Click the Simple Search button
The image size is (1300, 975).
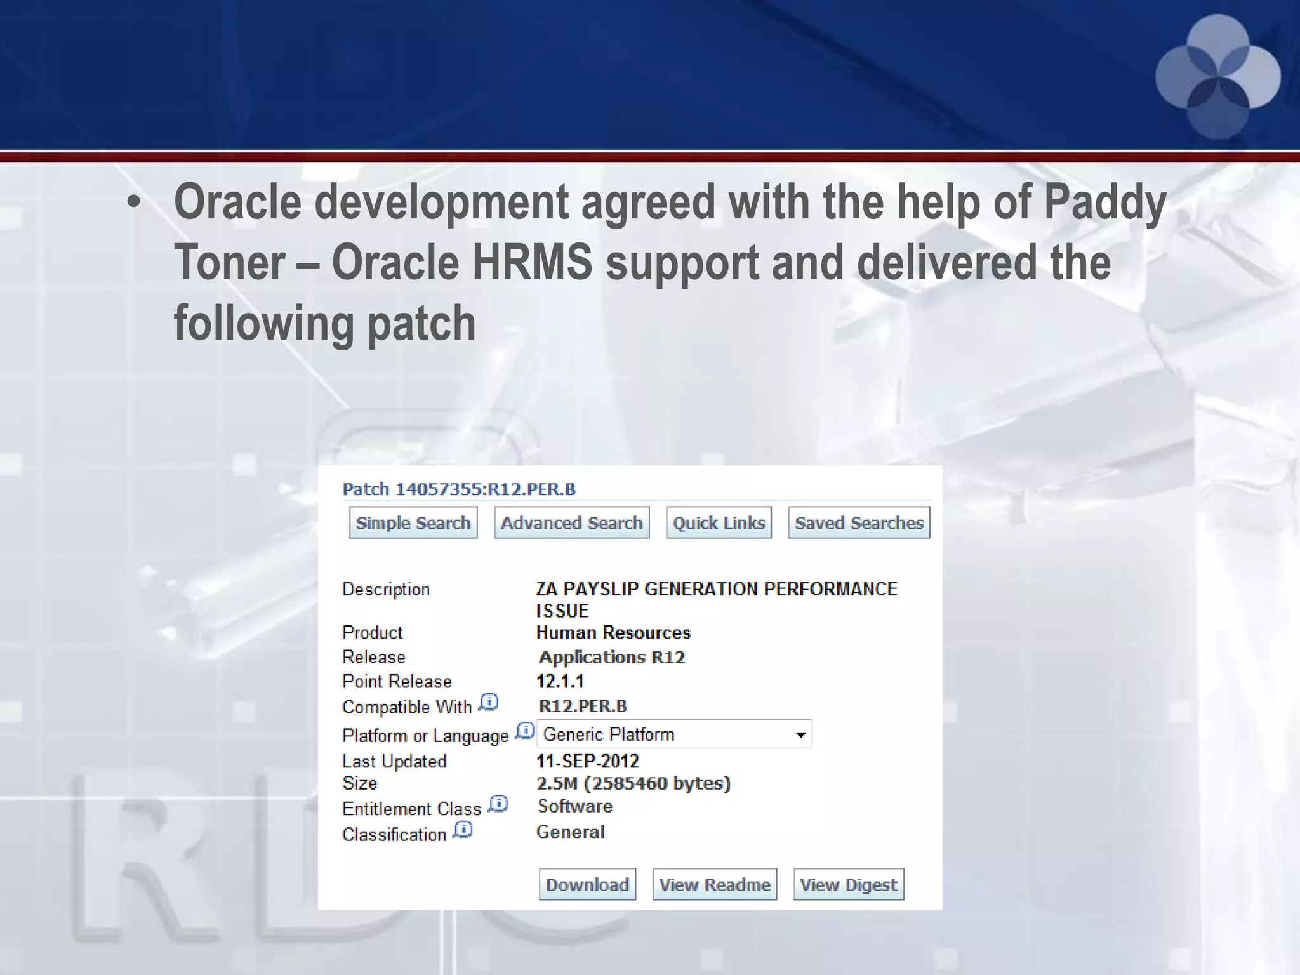pos(413,522)
